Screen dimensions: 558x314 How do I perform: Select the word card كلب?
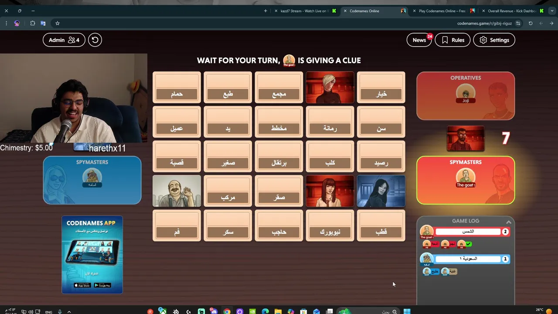tap(330, 156)
